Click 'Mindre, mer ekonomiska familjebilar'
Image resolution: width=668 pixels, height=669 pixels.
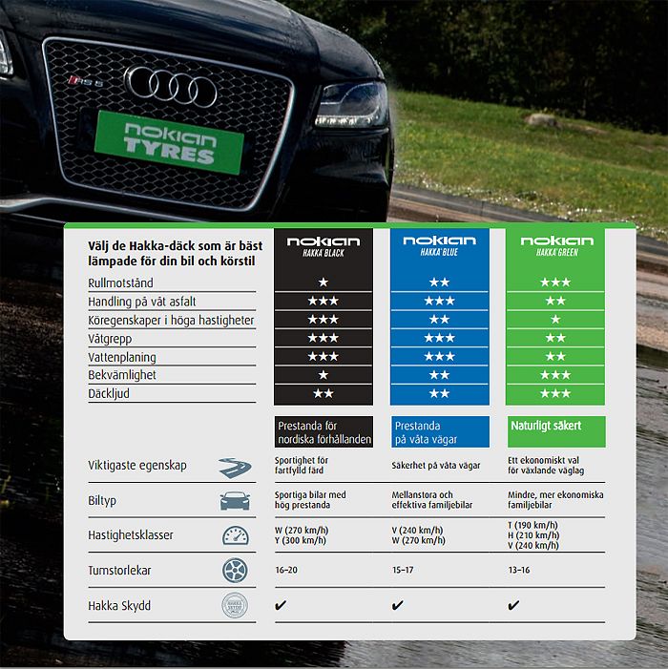555,500
